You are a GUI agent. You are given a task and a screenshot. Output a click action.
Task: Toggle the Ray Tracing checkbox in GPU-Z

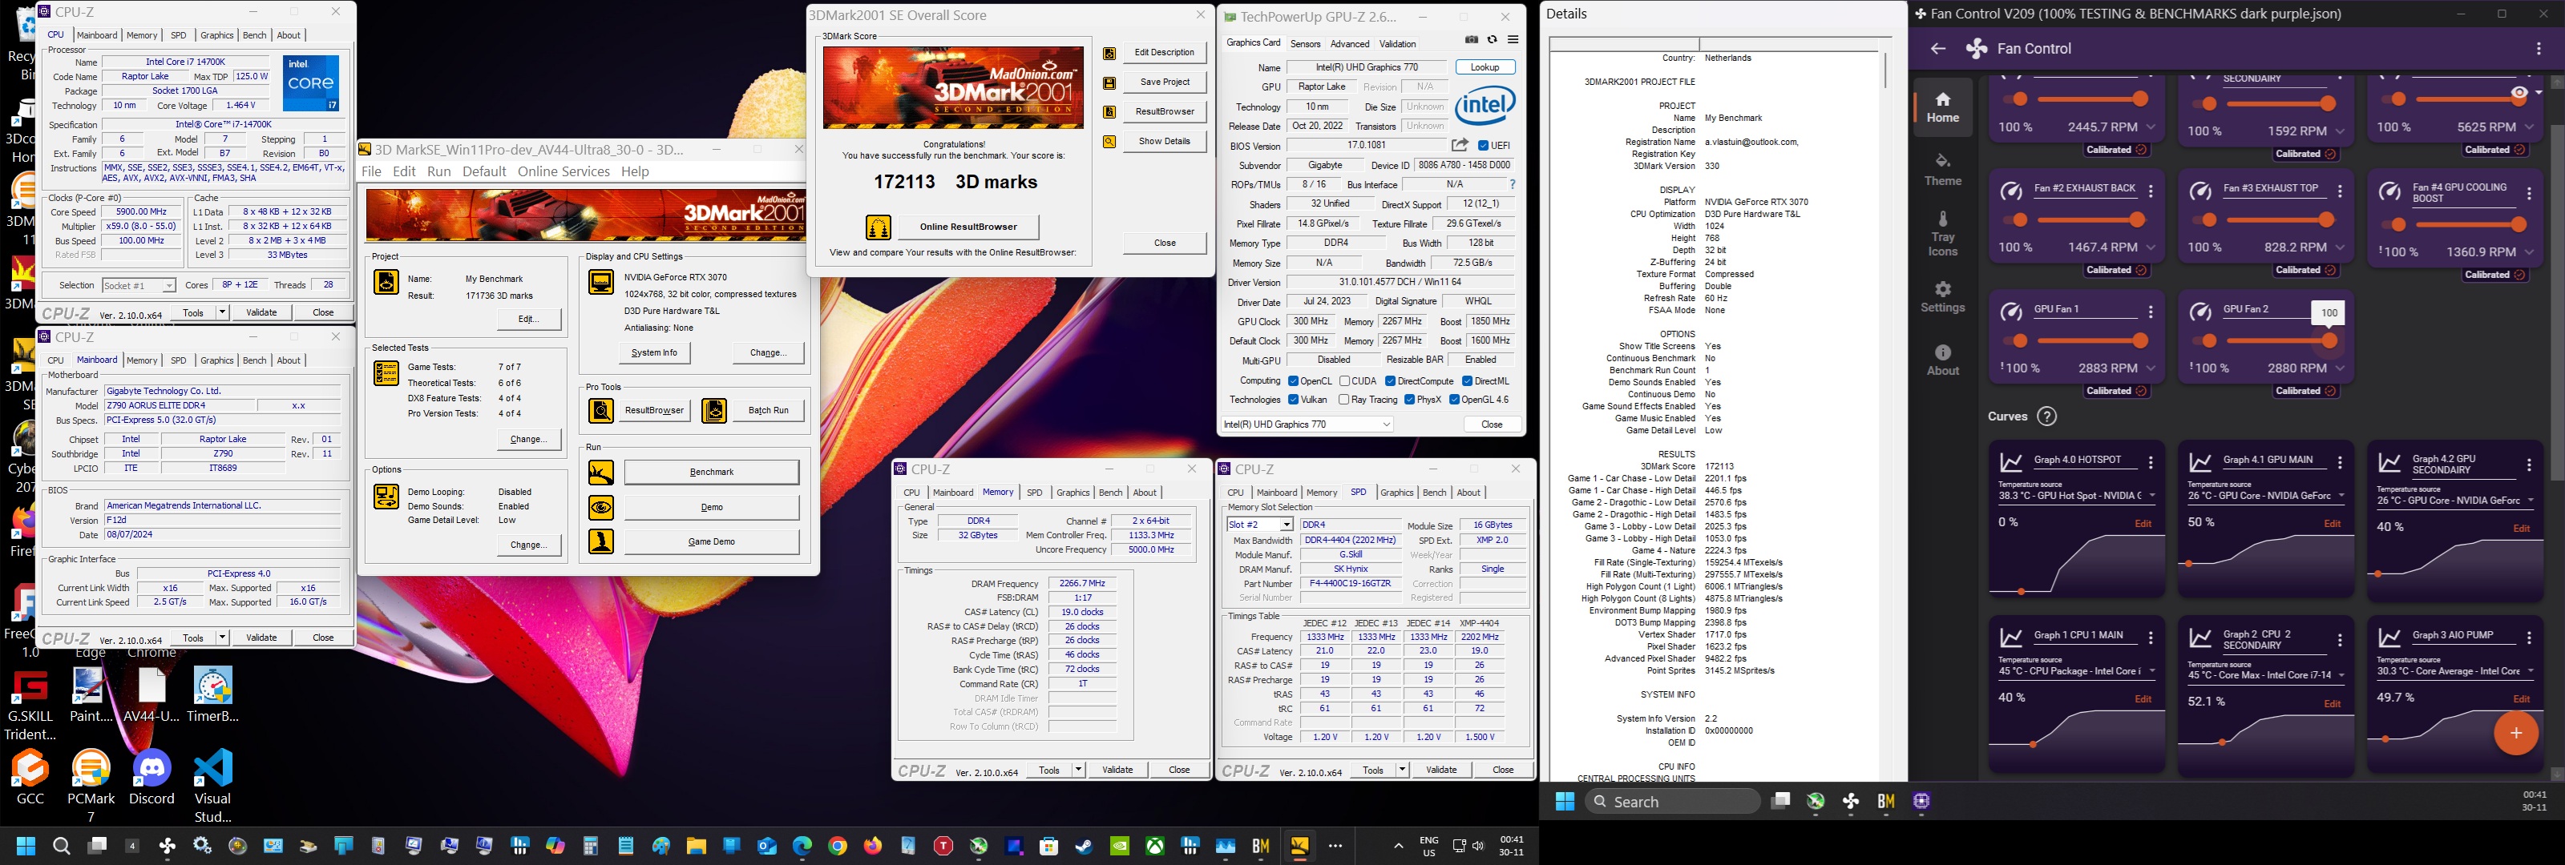click(x=1345, y=400)
